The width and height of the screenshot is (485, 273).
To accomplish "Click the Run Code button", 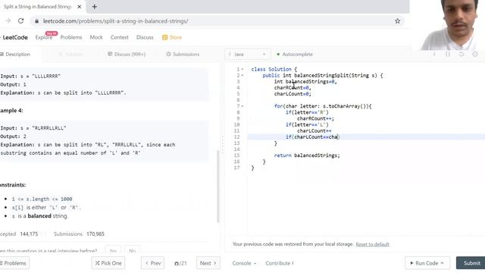I will [427, 263].
